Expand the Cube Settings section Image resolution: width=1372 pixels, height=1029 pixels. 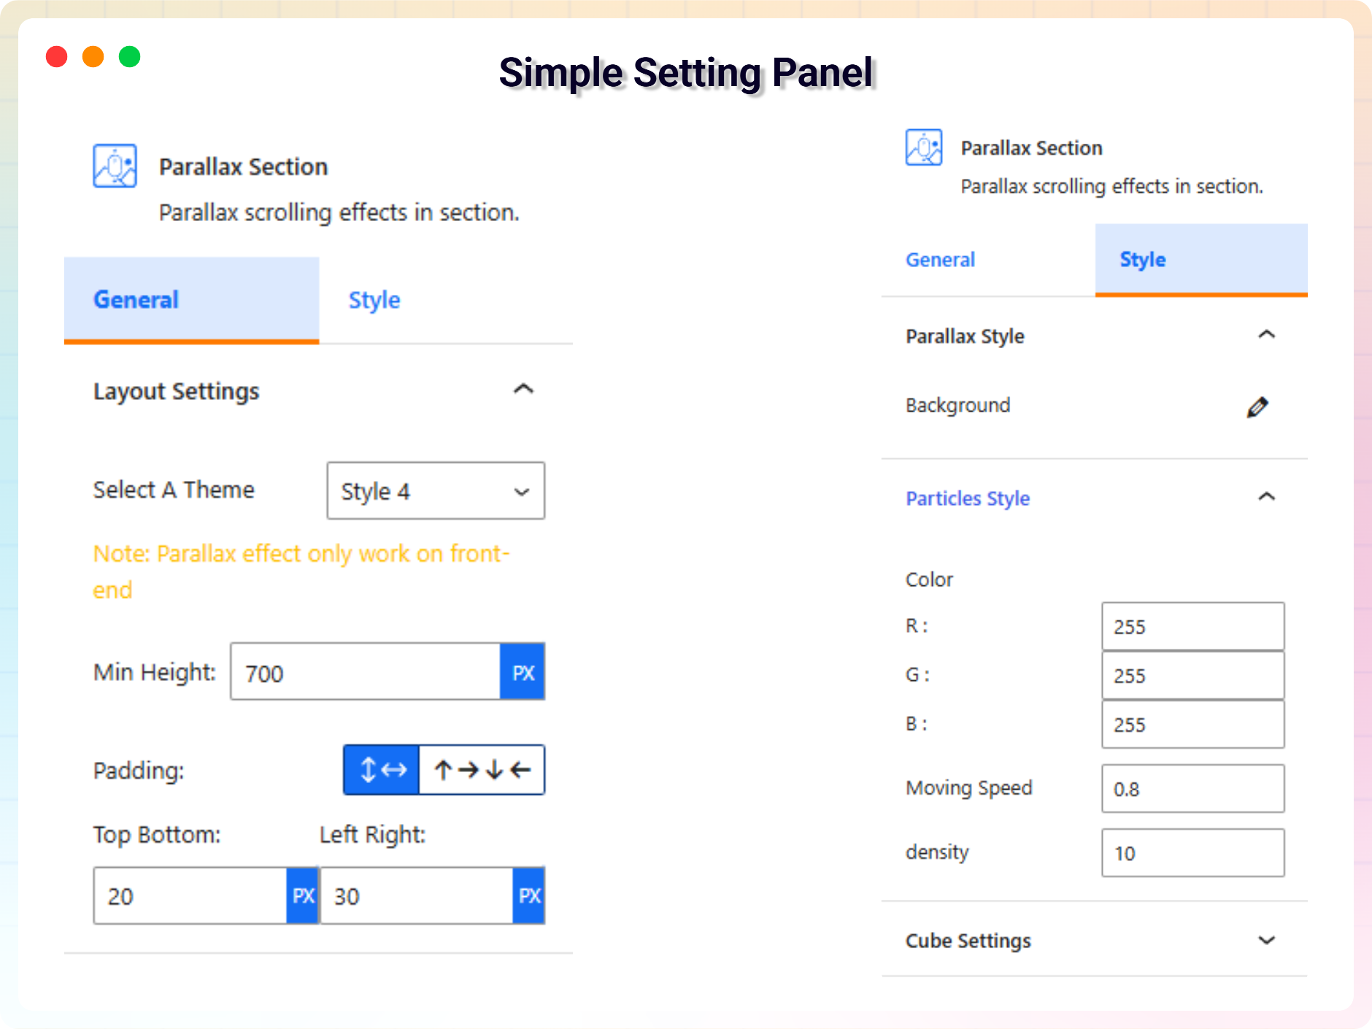tap(1266, 940)
